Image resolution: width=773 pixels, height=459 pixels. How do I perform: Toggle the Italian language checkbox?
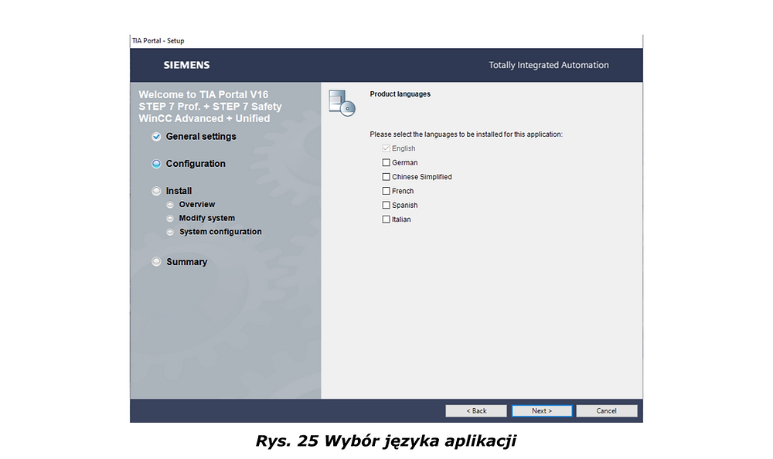[x=386, y=219]
